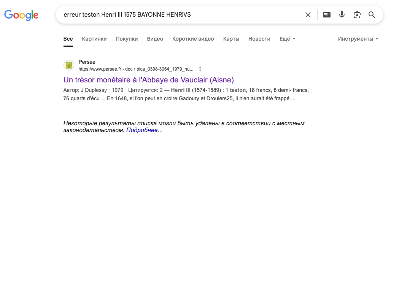This screenshot has height=281, width=418.
Task: Open the Карты tab
Action: point(231,39)
